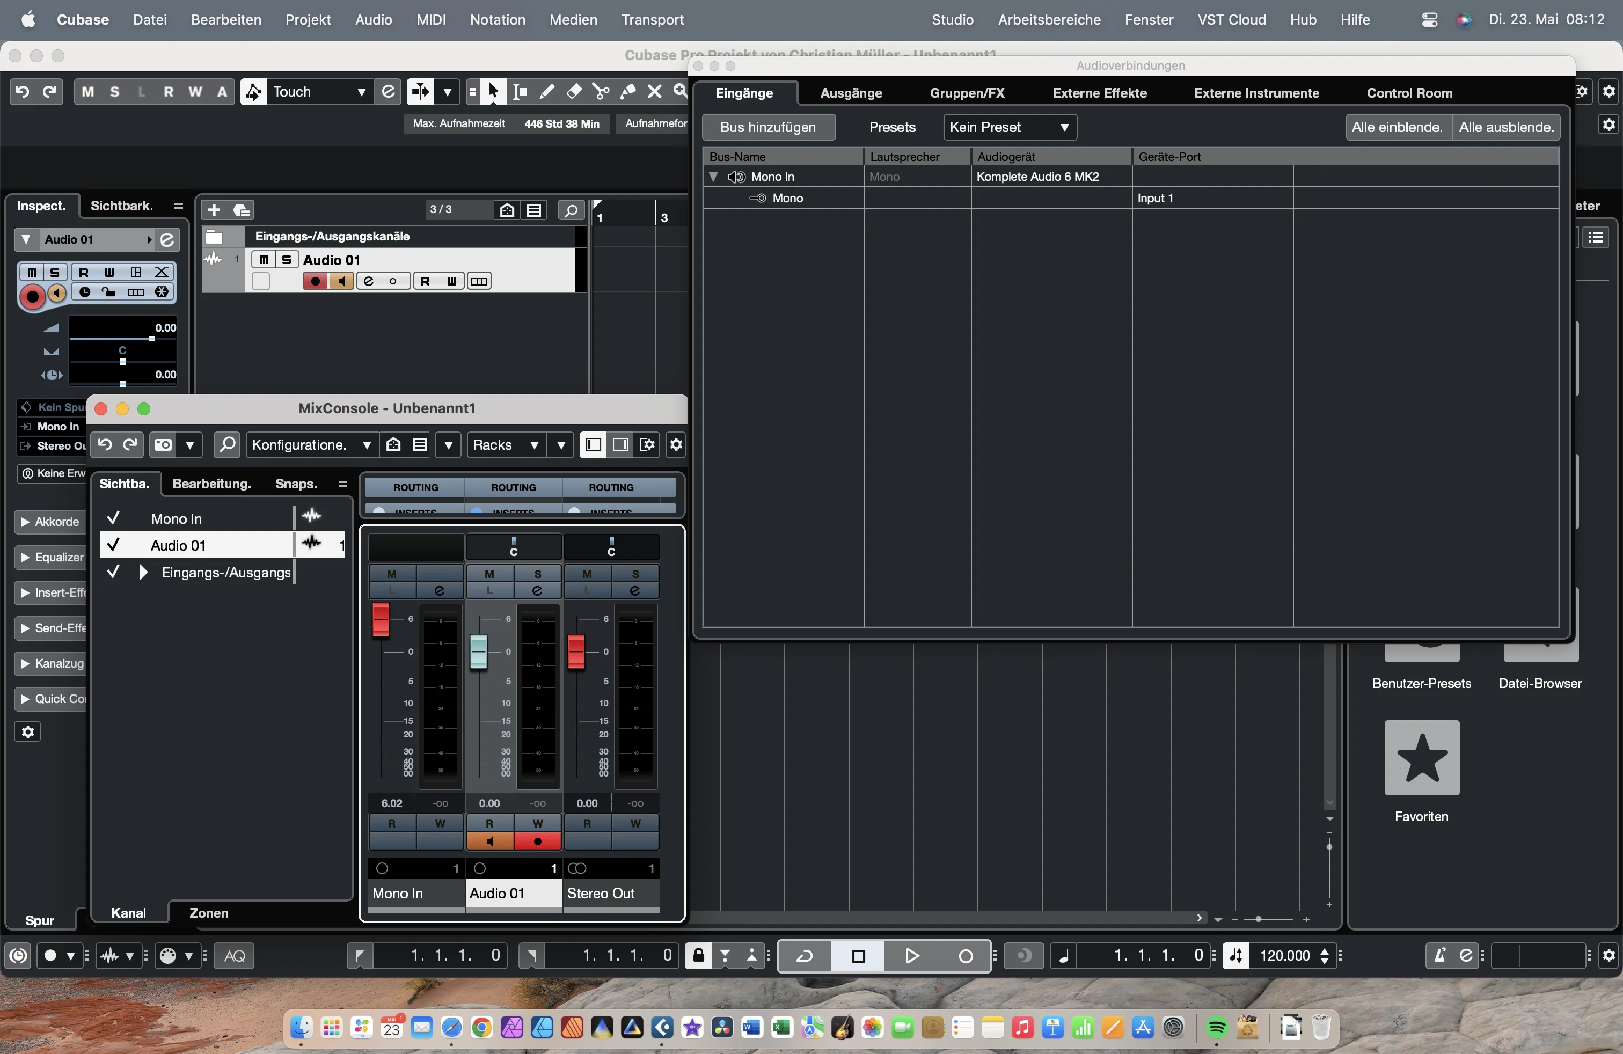Image resolution: width=1623 pixels, height=1054 pixels.
Task: Expand Eingangs-/Ausgangs visibility tree item
Action: tap(143, 572)
